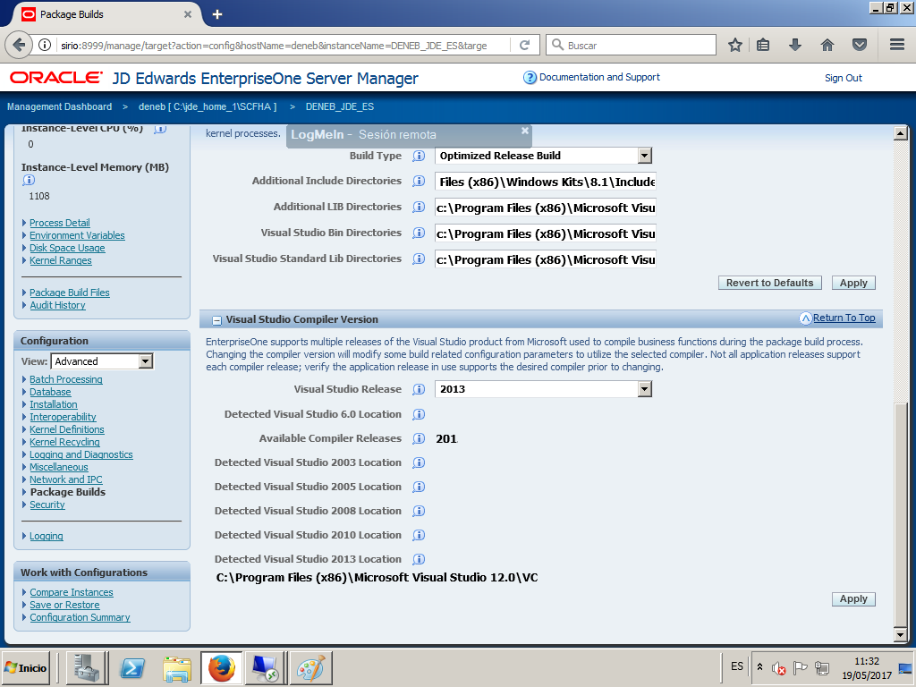Close the LogMeIn remote session banner

[524, 131]
